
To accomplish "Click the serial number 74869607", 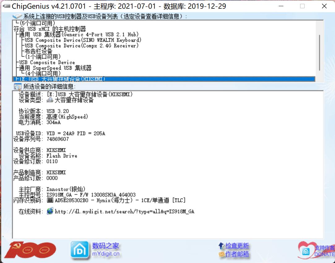I will [x=58, y=139].
